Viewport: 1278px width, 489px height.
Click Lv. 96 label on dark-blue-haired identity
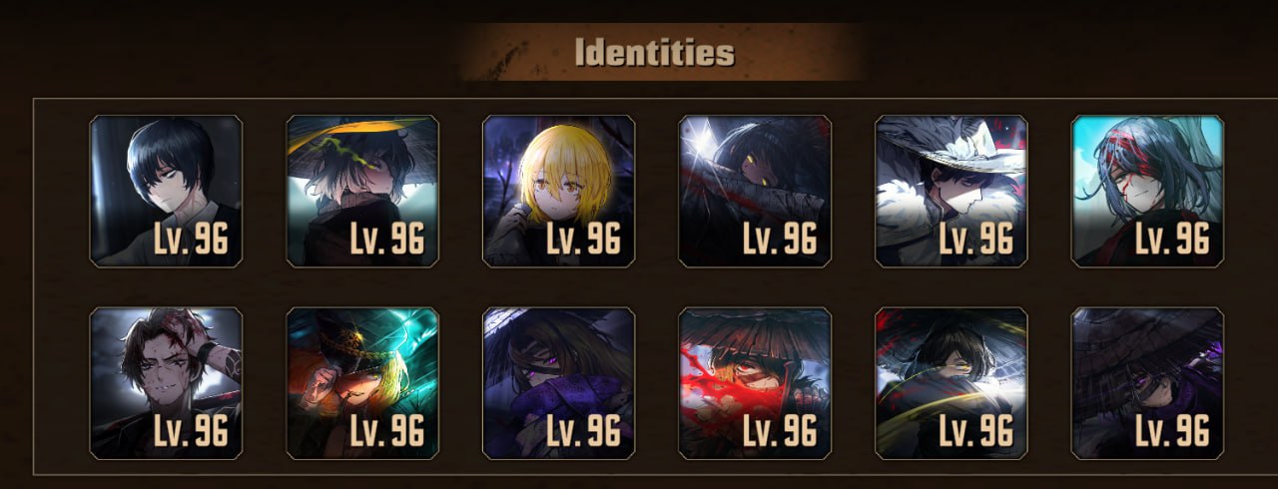(x=192, y=240)
